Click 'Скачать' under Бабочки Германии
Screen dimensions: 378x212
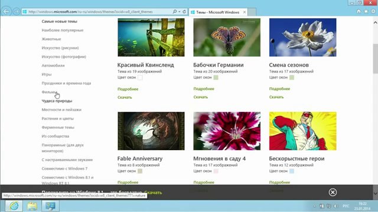tap(201, 97)
